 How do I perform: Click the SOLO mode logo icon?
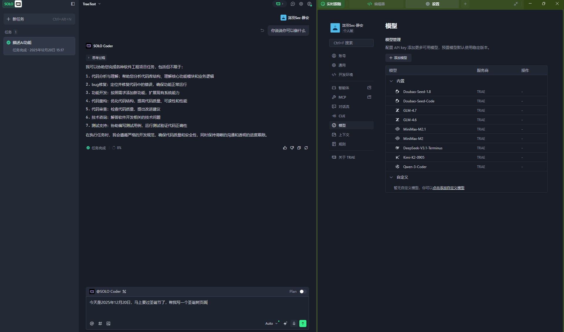click(x=18, y=4)
